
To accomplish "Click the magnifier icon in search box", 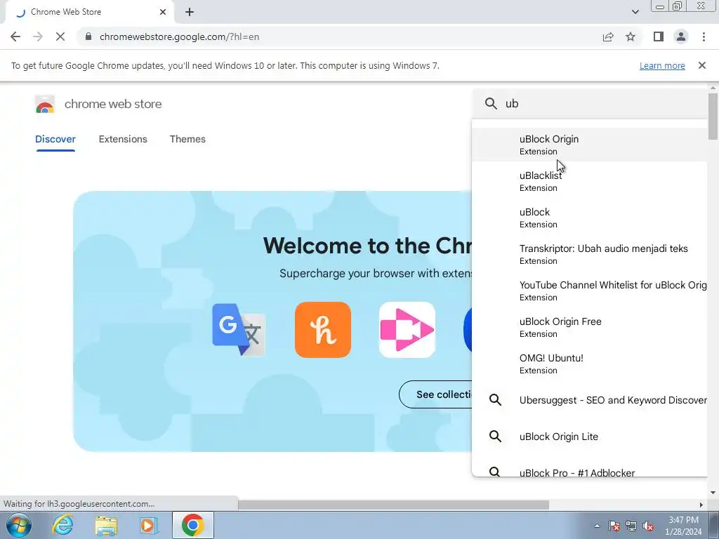I will click(491, 104).
